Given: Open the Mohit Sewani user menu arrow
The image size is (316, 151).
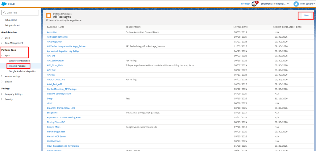Looking at the screenshot, I should click(x=314, y=4).
